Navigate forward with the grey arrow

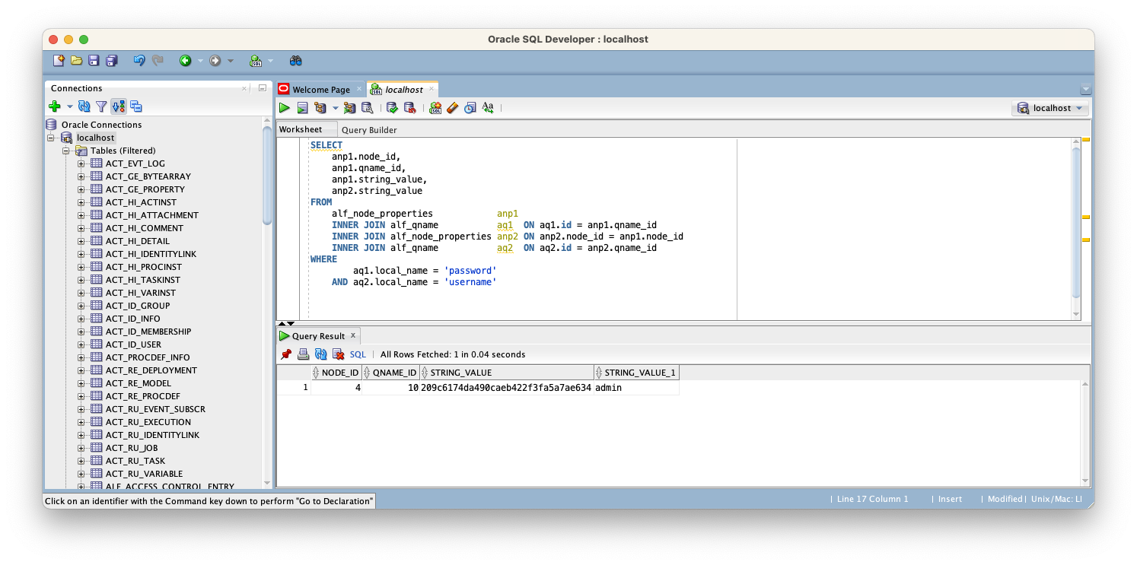tap(215, 60)
